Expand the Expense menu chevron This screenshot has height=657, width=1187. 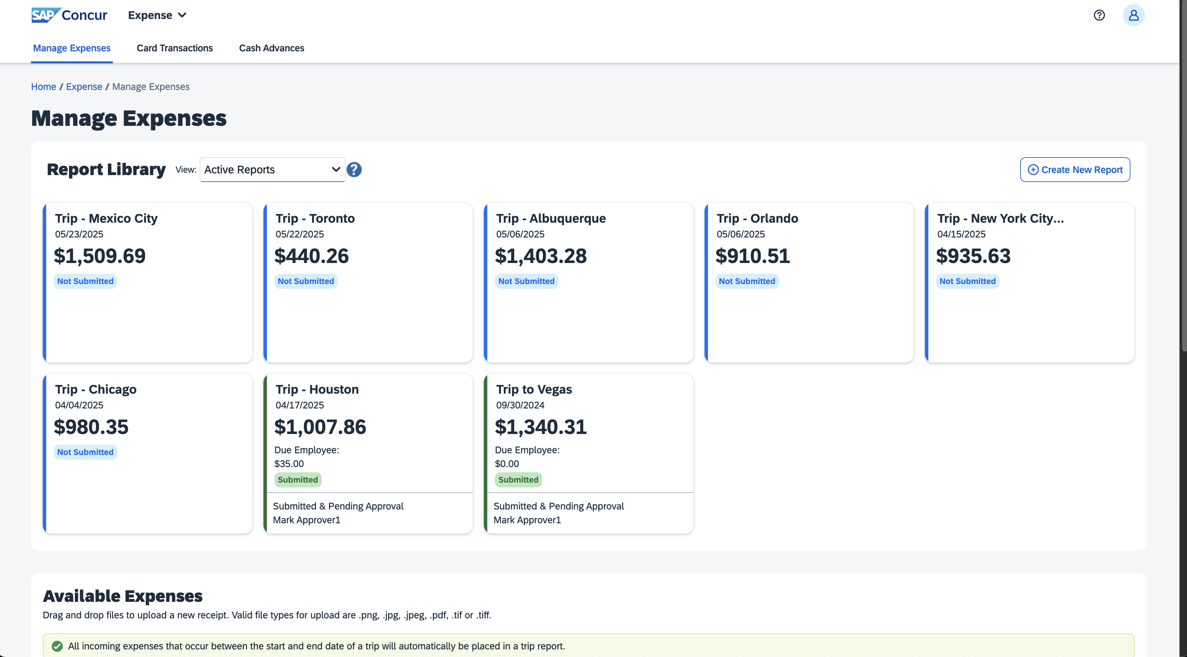pos(182,15)
